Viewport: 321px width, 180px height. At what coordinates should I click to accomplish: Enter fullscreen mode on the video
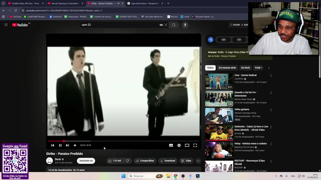tap(195, 145)
